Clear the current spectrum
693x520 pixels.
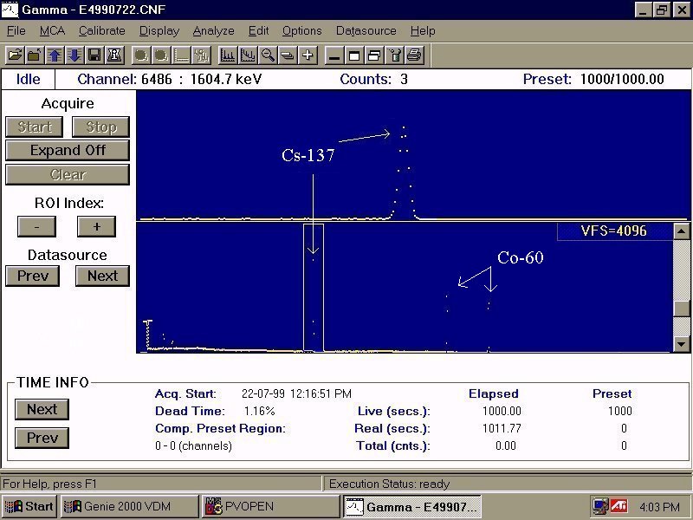tap(68, 174)
